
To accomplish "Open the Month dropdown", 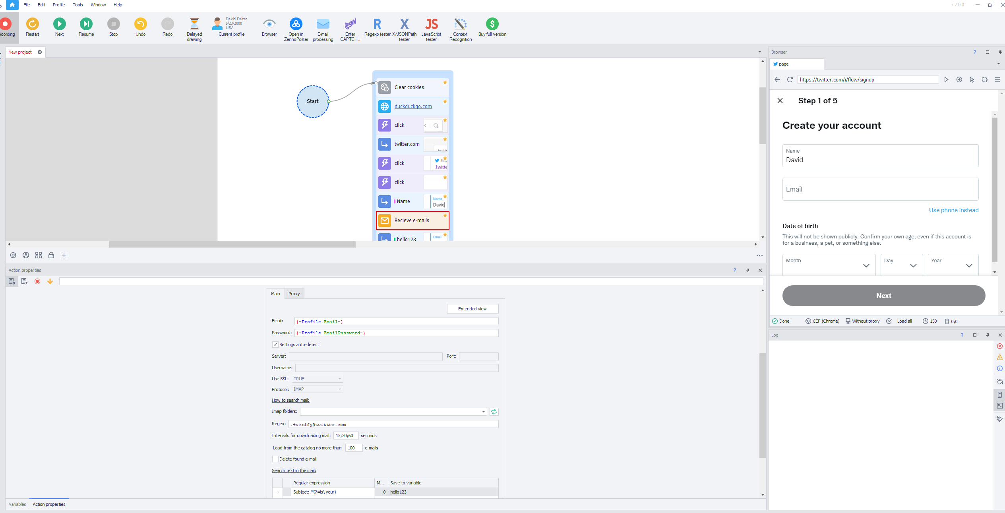I will tap(829, 265).
